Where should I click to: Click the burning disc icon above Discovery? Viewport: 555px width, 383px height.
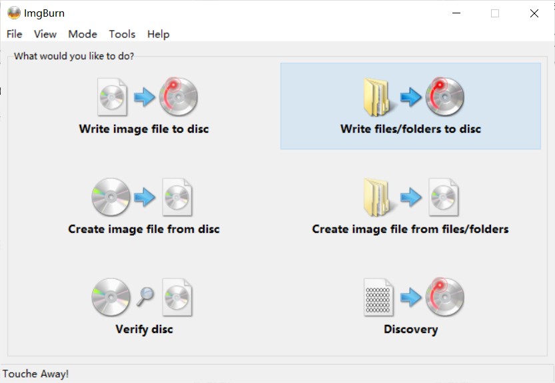click(x=444, y=297)
